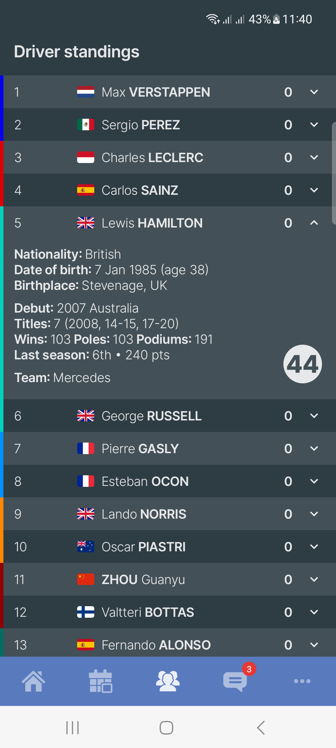The image size is (336, 748).
Task: Open chat messages with 3 notifications
Action: [x=236, y=681]
